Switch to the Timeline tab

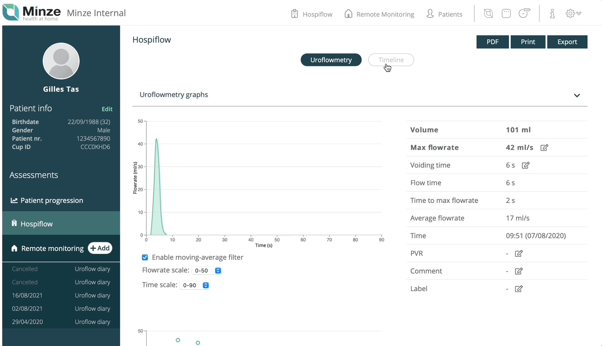(391, 60)
